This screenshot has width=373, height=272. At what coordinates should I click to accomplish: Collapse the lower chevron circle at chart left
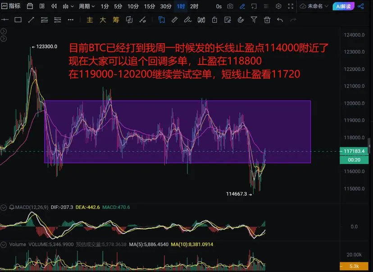coord(4,39)
